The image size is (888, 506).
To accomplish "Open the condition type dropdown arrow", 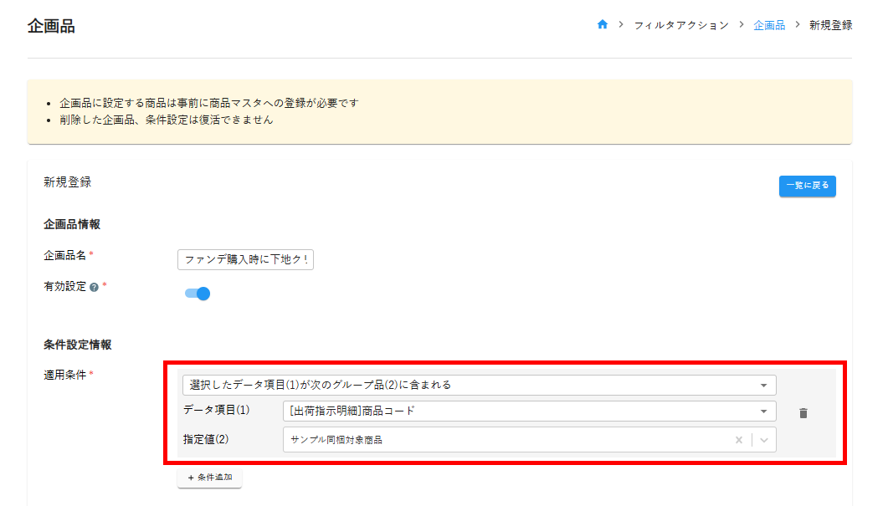I will pos(763,386).
